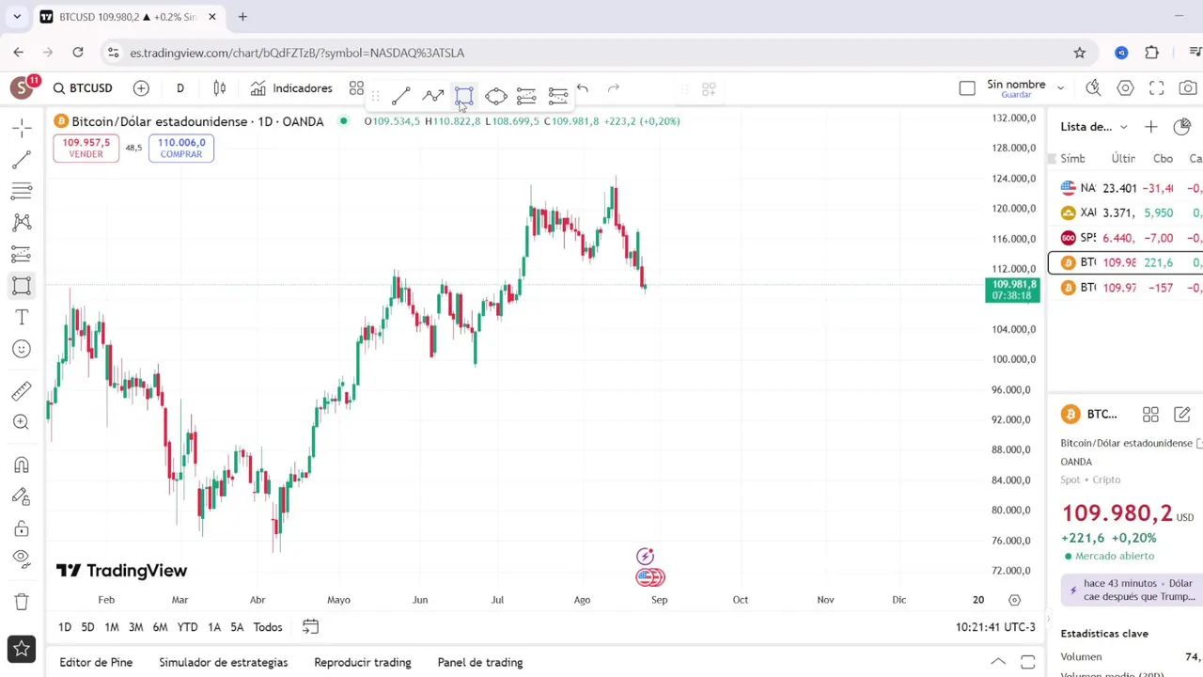
Task: Open the Panel de trading tab
Action: pos(480,662)
